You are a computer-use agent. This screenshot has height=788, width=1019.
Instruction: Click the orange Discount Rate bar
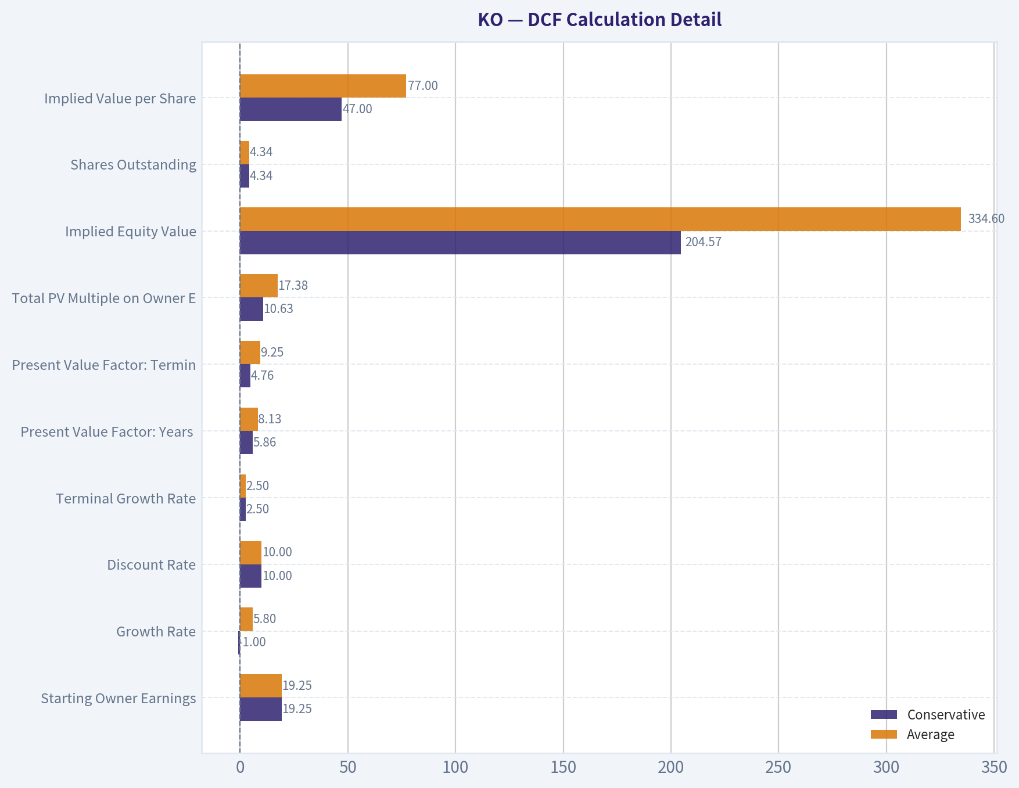click(250, 553)
